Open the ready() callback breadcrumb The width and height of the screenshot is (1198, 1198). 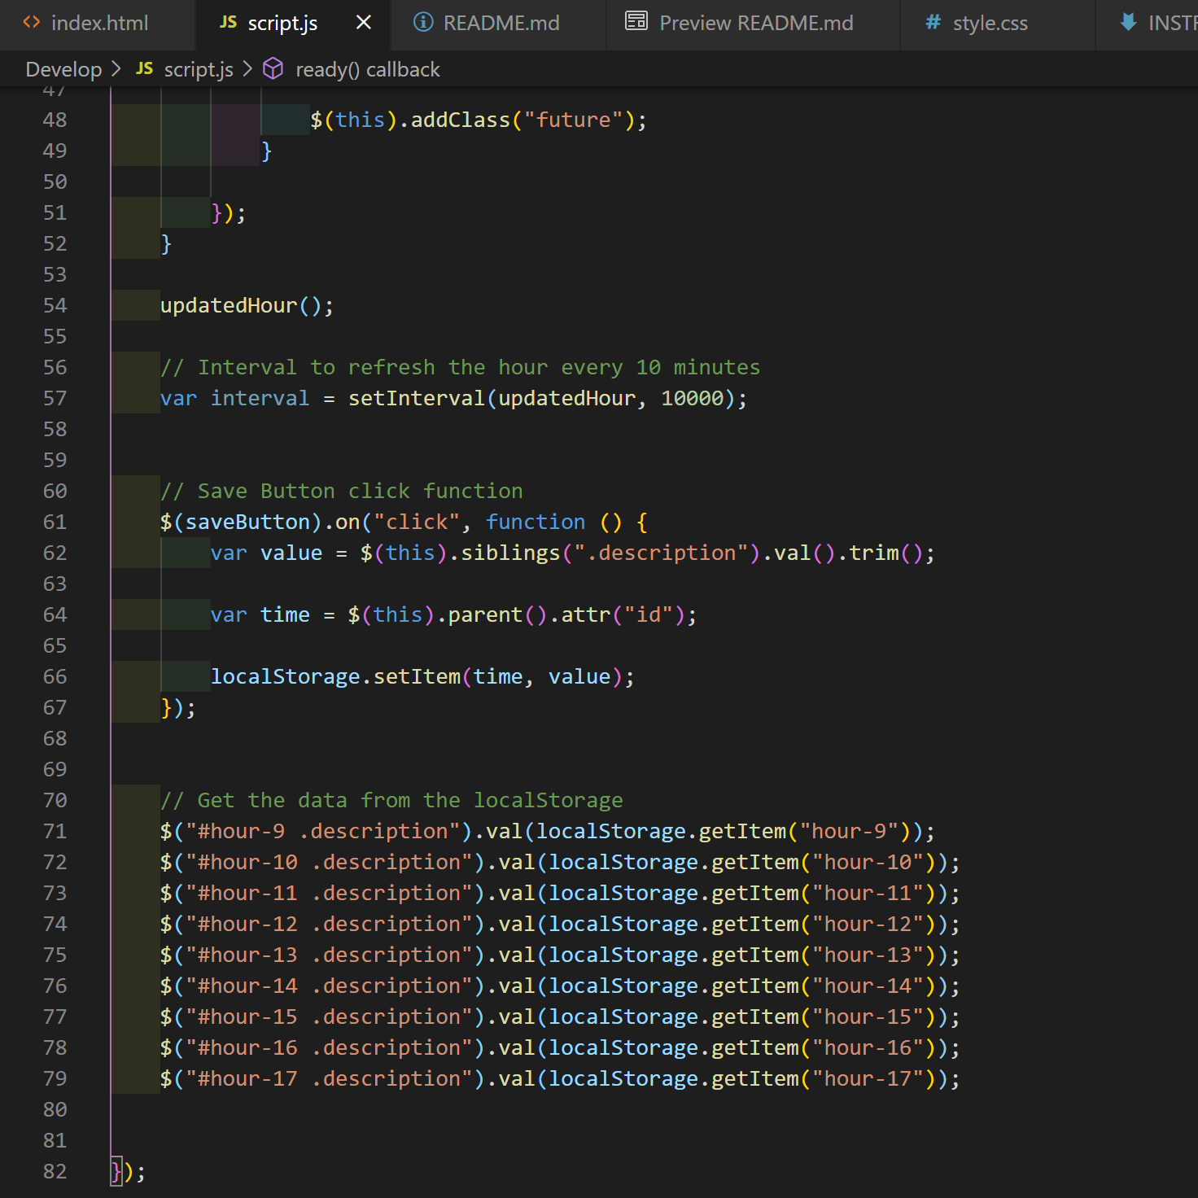[x=368, y=70]
